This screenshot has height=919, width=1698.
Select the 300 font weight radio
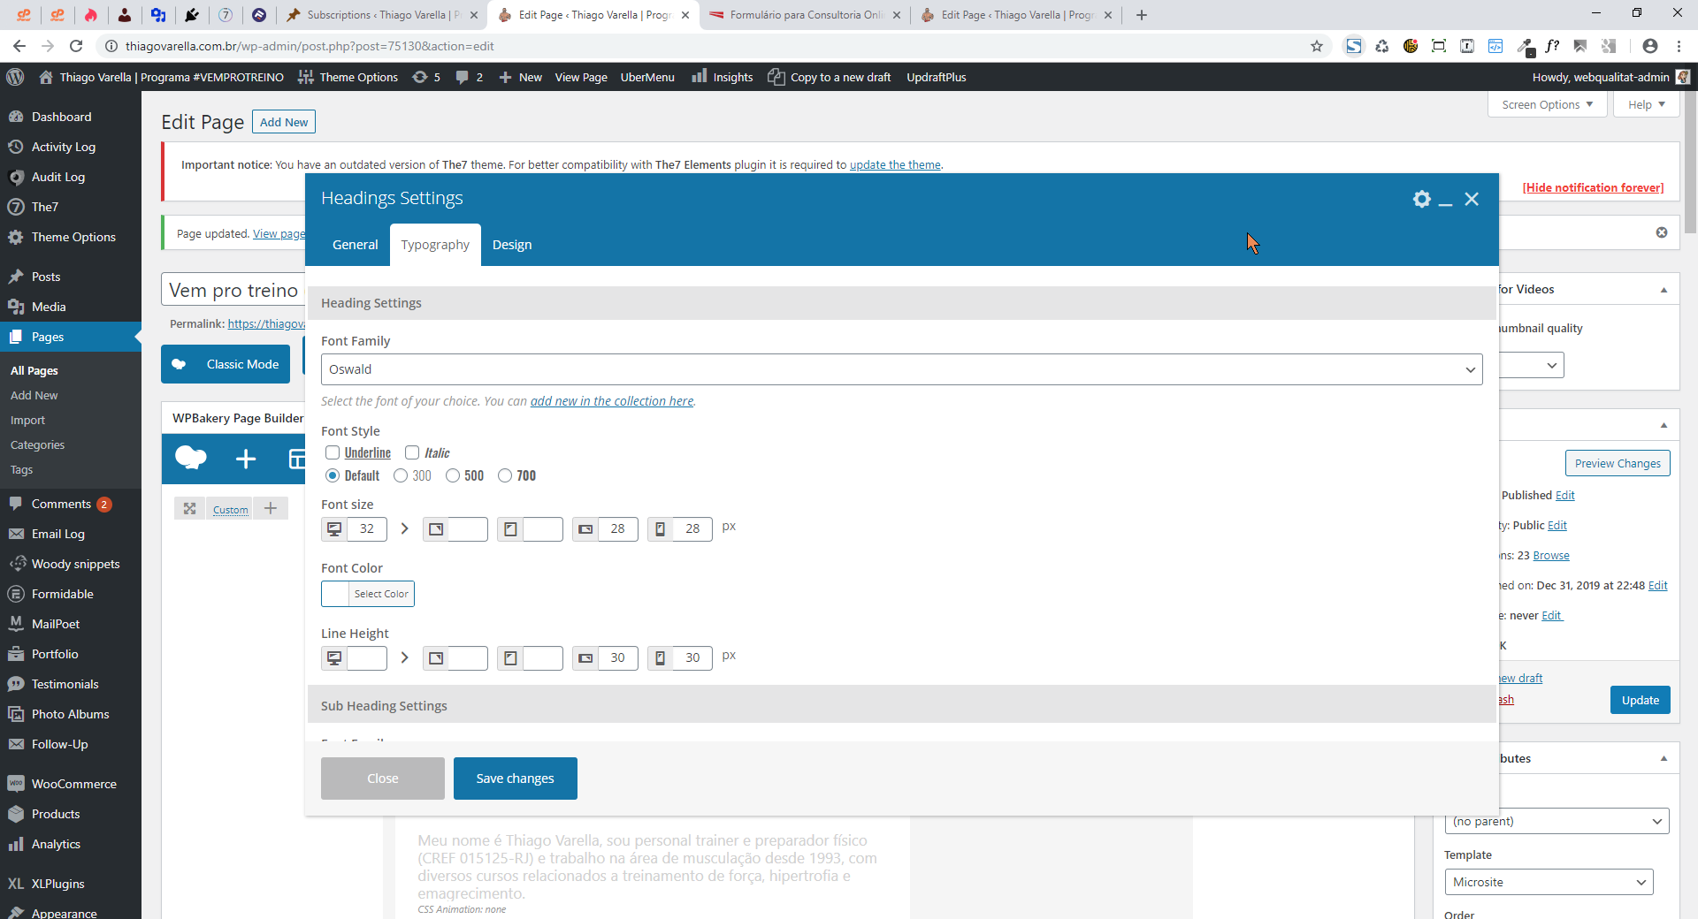401,475
